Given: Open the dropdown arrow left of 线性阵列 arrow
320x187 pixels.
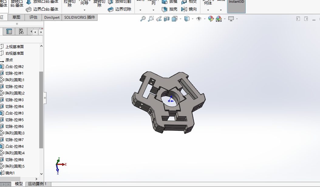Looking at the screenshot, I should coord(140,10).
